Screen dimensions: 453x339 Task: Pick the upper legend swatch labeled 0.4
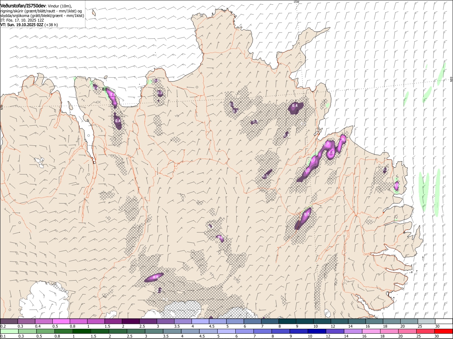coord(44,321)
